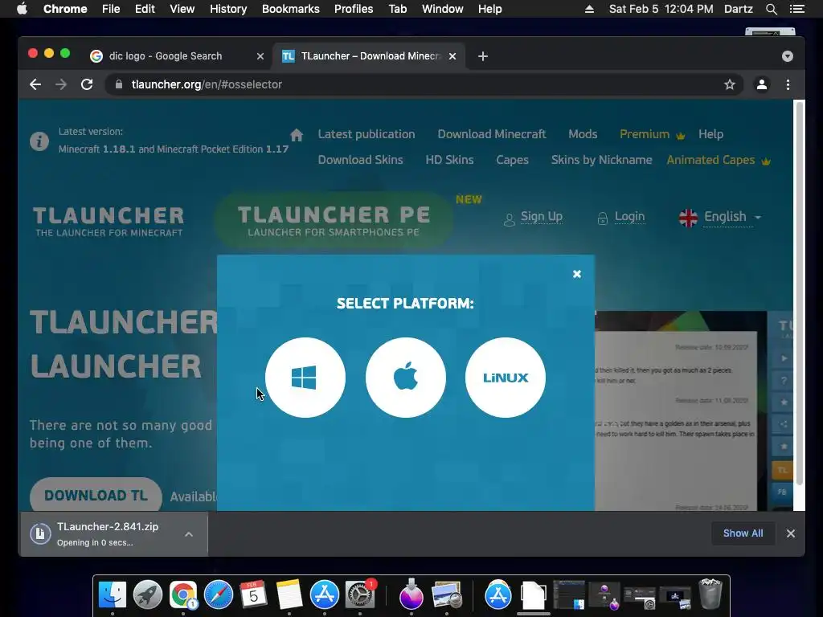Open the Bookmarks menu
The image size is (823, 617).
pos(291,9)
